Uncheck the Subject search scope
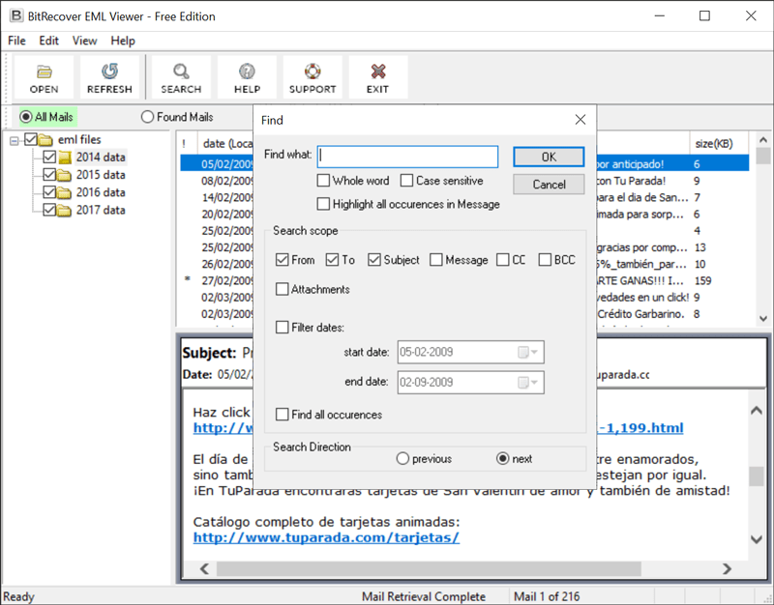The image size is (774, 605). coord(374,259)
